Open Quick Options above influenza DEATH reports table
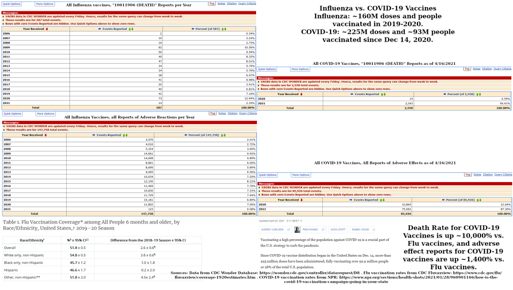The height and width of the screenshot is (290, 513). [12, 4]
